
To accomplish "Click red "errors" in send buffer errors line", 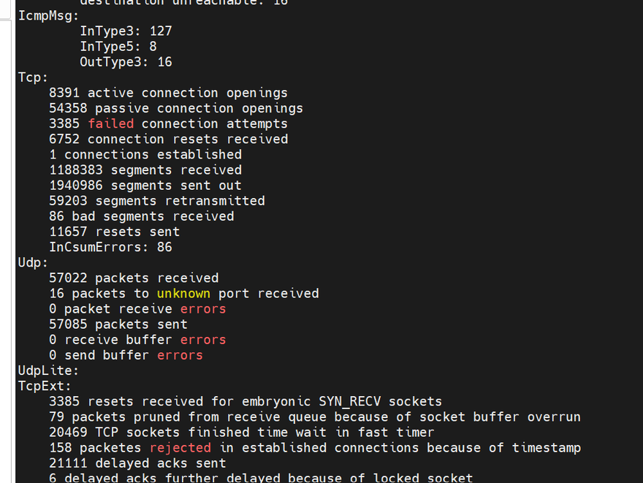I will click(180, 355).
